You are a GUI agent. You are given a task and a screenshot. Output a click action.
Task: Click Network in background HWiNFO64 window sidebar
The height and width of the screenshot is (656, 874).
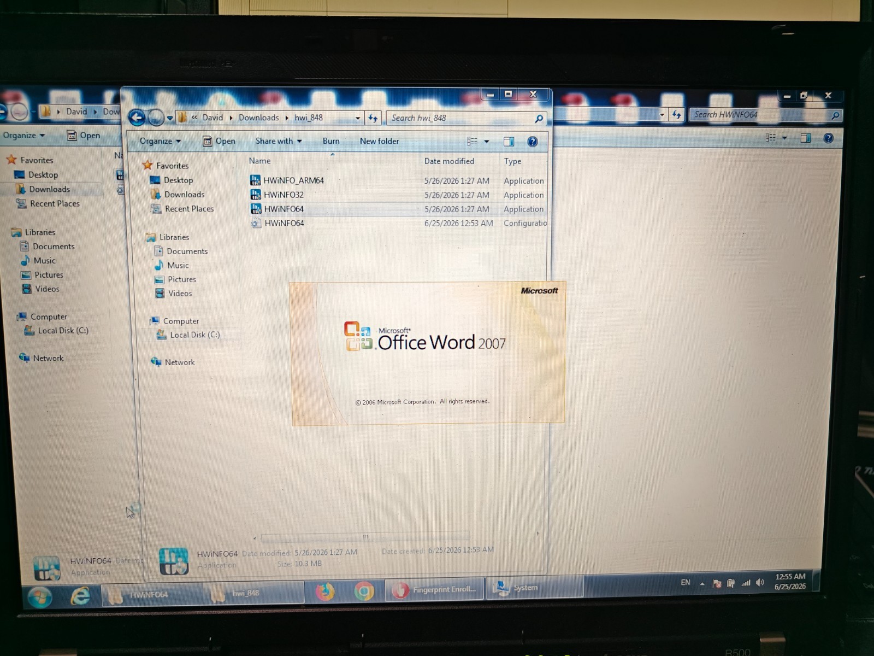point(48,358)
